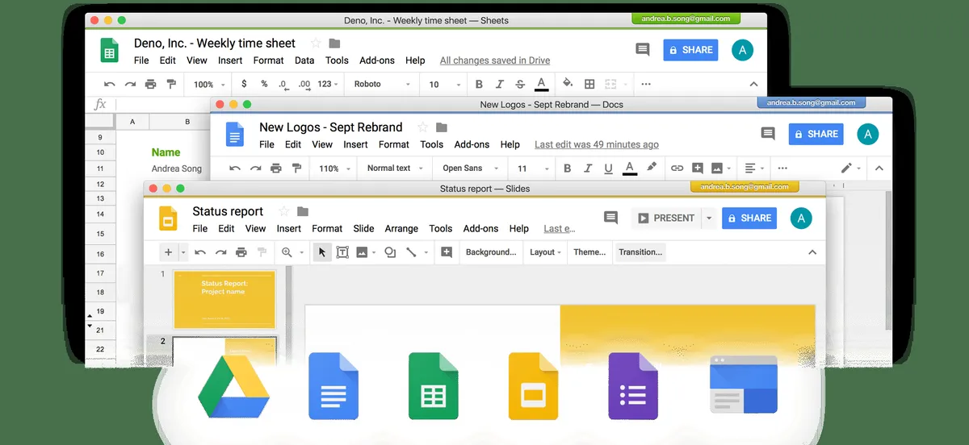Select shape tool in Slides toolbar
Image resolution: width=969 pixels, height=445 pixels.
pyautogui.click(x=390, y=252)
